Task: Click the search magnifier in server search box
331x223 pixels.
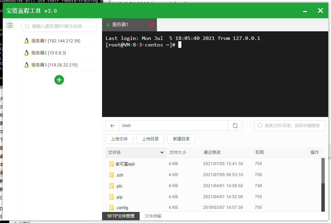Action: click(x=27, y=26)
